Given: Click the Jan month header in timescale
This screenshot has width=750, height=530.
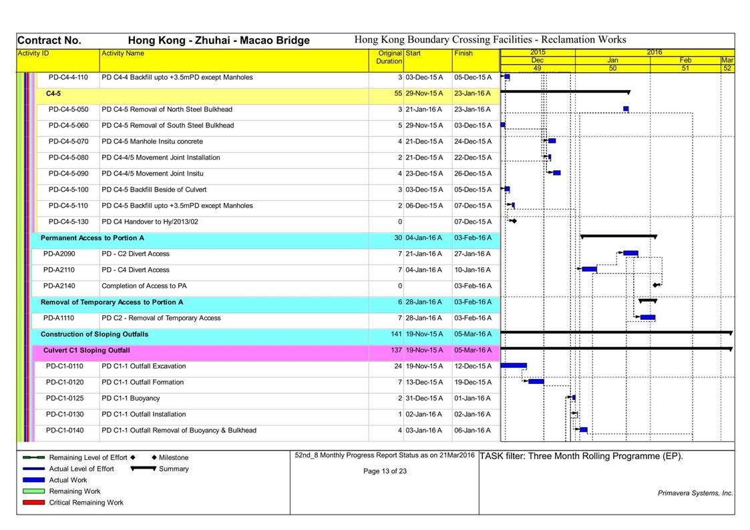Looking at the screenshot, I should [x=612, y=60].
